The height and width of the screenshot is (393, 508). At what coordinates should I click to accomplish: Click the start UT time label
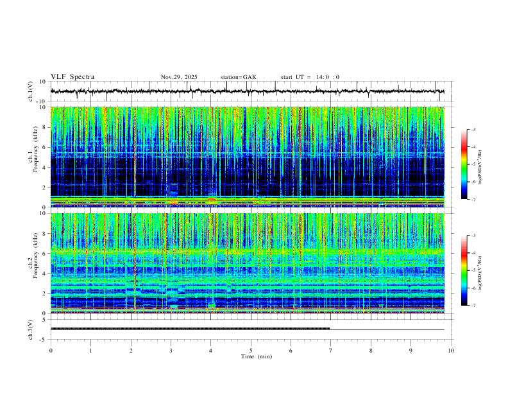click(x=310, y=77)
